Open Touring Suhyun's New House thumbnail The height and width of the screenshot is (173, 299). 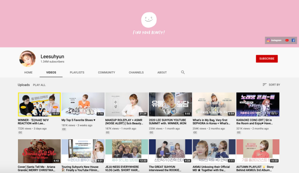click(83, 151)
